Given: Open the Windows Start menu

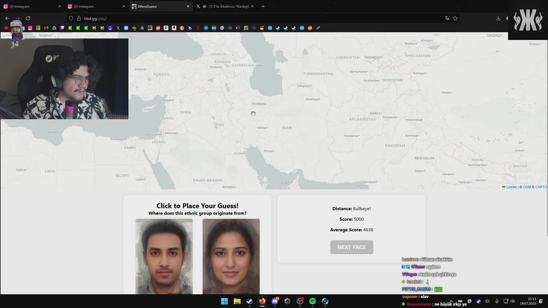Looking at the screenshot, I should coord(224,301).
